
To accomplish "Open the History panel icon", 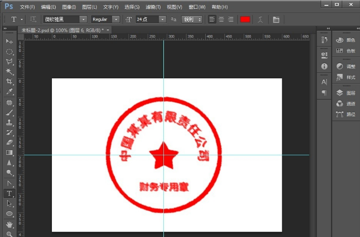I will pos(324,40).
